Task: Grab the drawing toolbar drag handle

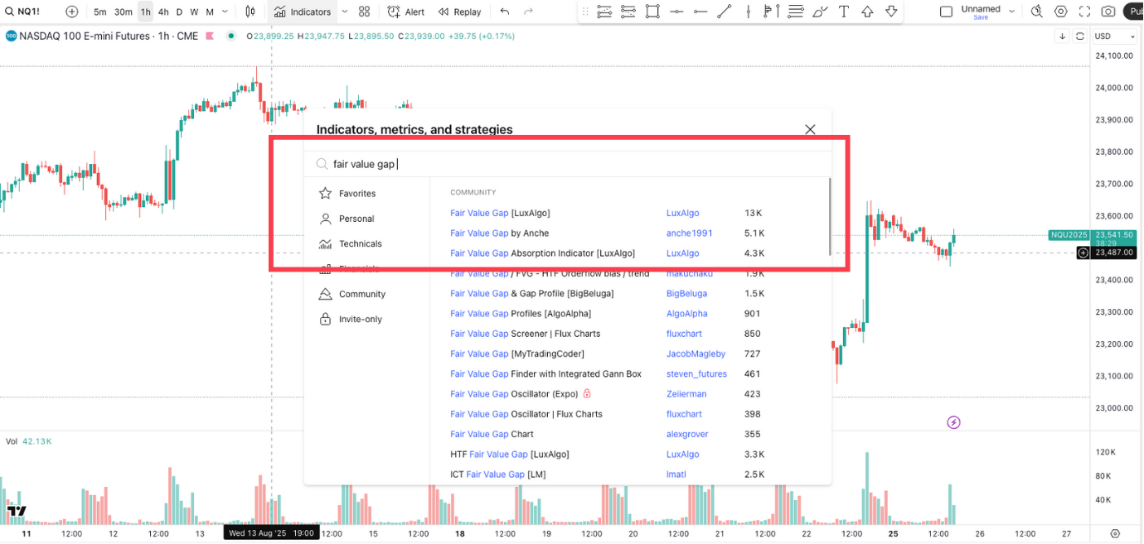Action: click(585, 12)
